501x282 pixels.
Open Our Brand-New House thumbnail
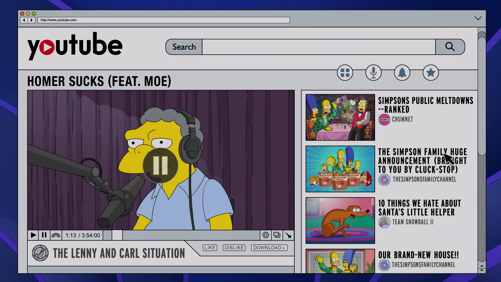(x=340, y=261)
